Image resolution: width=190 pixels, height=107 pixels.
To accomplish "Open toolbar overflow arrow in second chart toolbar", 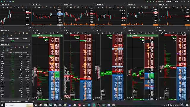I will click(62, 7).
